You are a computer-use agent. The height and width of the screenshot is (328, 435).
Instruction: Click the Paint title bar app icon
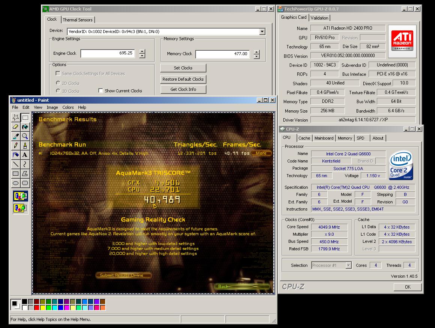(13, 100)
